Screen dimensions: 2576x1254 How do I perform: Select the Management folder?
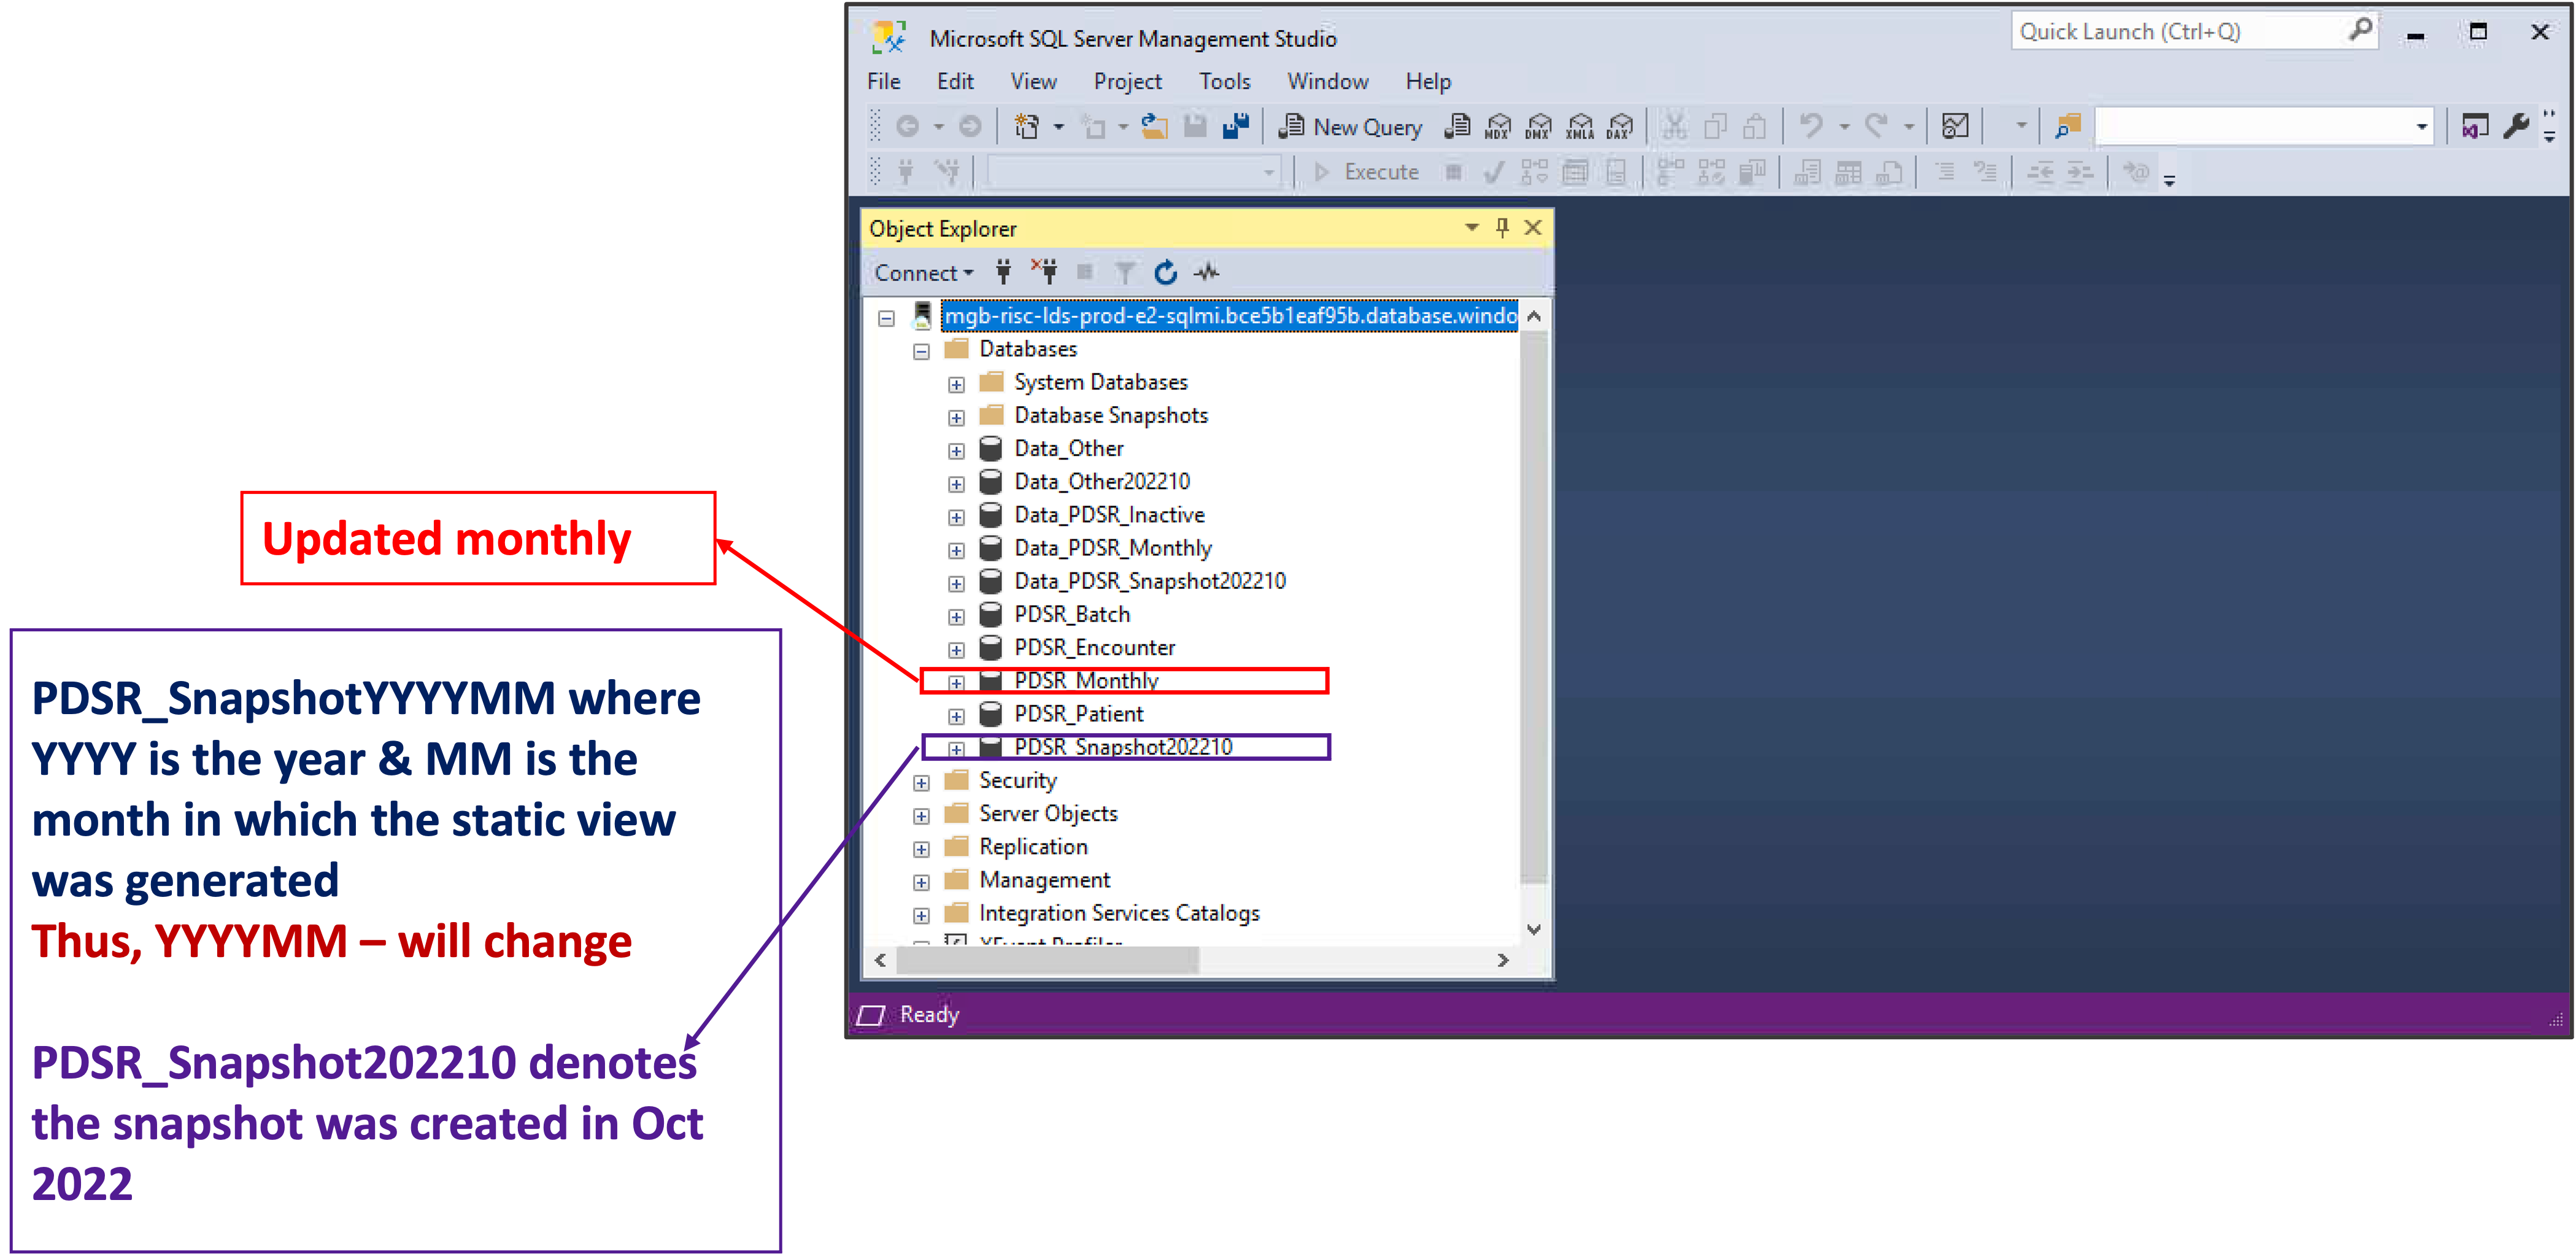pos(1045,880)
